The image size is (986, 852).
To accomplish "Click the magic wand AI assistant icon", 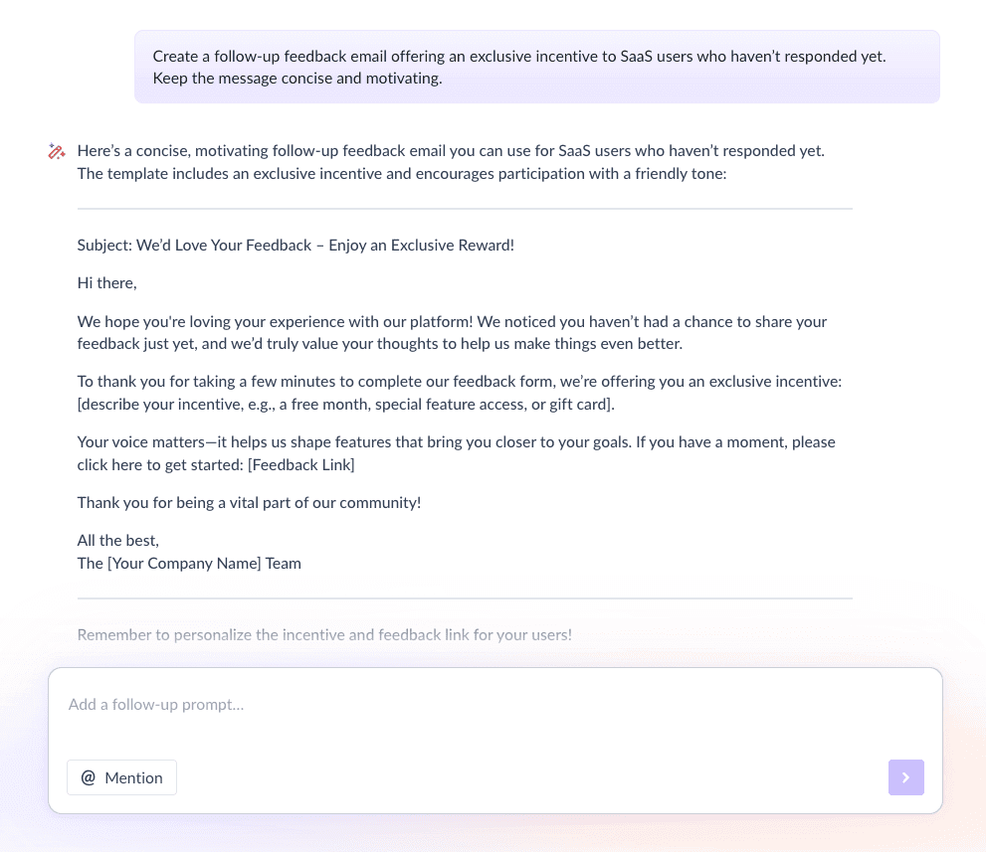I will pos(56,151).
